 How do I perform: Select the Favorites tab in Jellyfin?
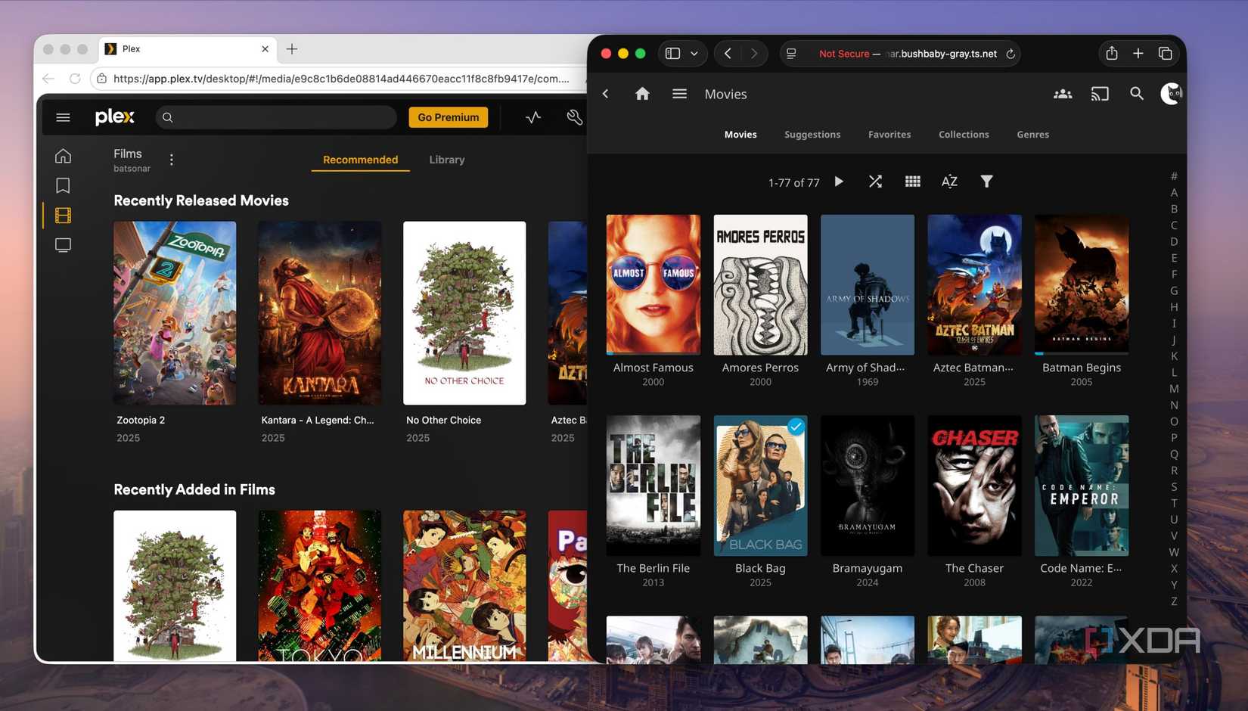point(889,135)
